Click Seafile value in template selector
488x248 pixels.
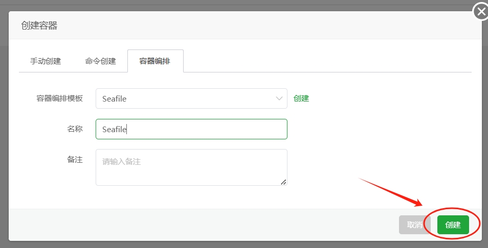[114, 98]
